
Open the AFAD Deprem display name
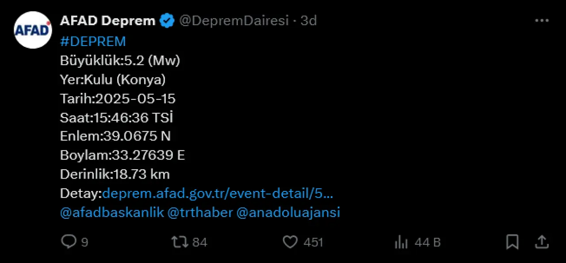pyautogui.click(x=108, y=21)
